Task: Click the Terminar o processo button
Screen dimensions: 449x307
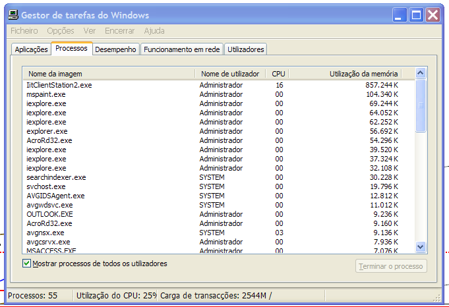Action: (391, 266)
